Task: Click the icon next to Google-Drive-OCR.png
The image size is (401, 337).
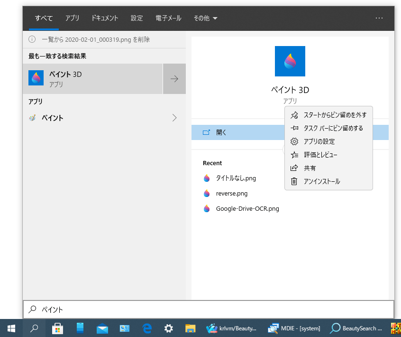Action: point(207,209)
